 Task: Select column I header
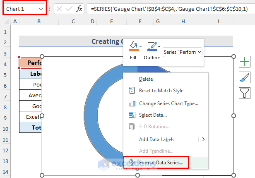[x=219, y=21]
